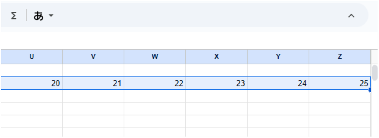Click the empty cell above 22
The height and width of the screenshot is (138, 379).
[155, 70]
